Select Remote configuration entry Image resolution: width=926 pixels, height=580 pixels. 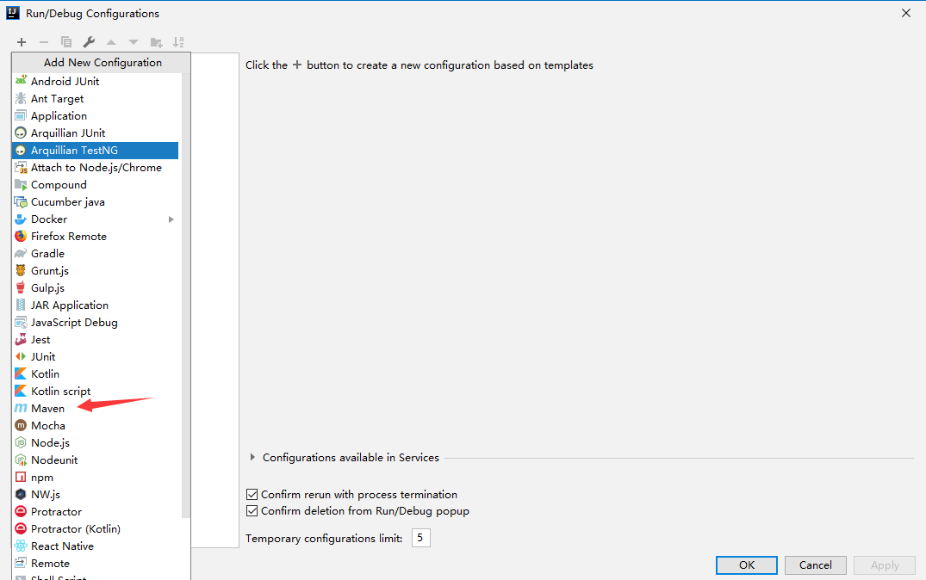(x=95, y=563)
